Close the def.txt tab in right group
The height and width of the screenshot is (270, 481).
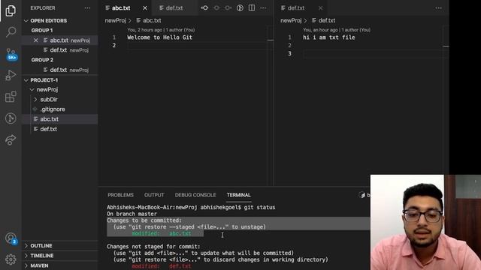coord(321,8)
